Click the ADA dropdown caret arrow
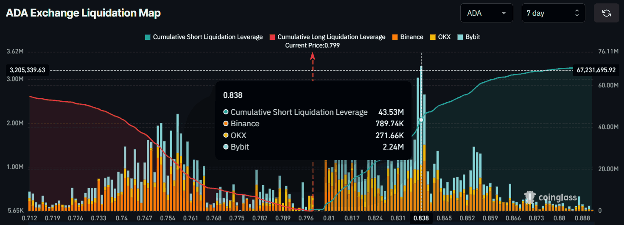The height and width of the screenshot is (225, 624). tap(504, 13)
